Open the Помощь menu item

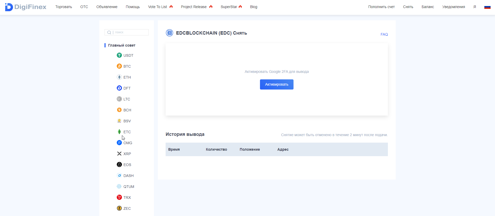(133, 7)
